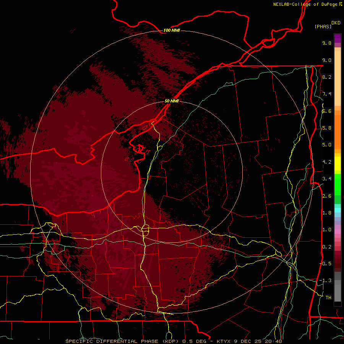Viewport: 344px width, 344px height.
Task: Select the 6.6 value on the color scale
Action: pyautogui.click(x=327, y=111)
